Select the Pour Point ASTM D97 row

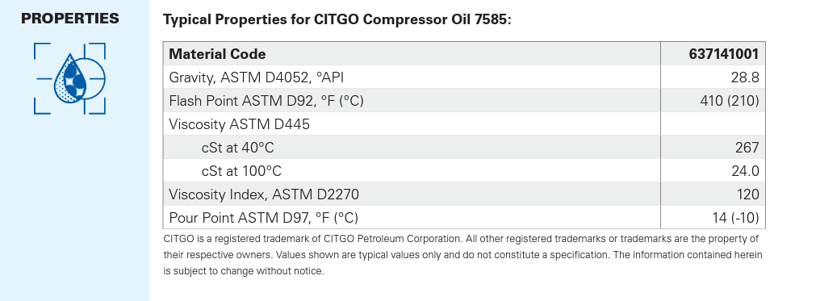[x=464, y=217]
